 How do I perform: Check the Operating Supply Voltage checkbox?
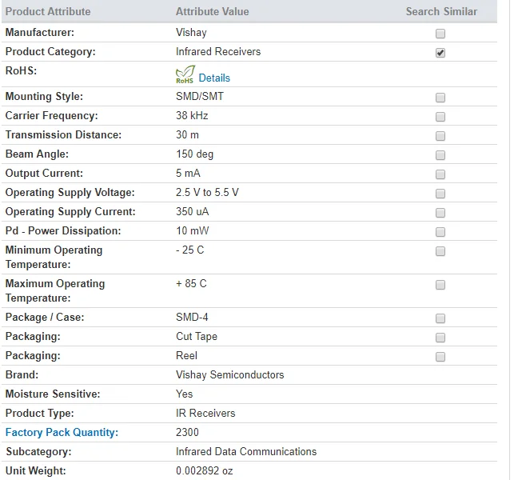[x=440, y=194]
